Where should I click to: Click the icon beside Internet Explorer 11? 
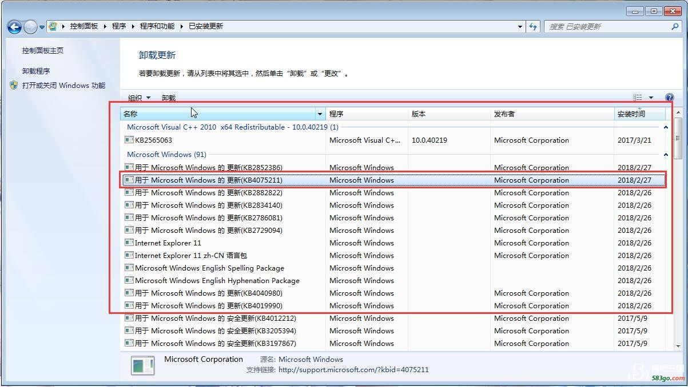pos(129,243)
